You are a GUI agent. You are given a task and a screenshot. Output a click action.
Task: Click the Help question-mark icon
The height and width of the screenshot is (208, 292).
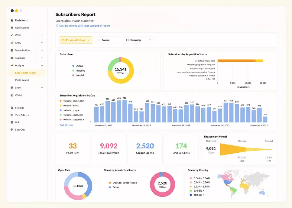[12, 122]
